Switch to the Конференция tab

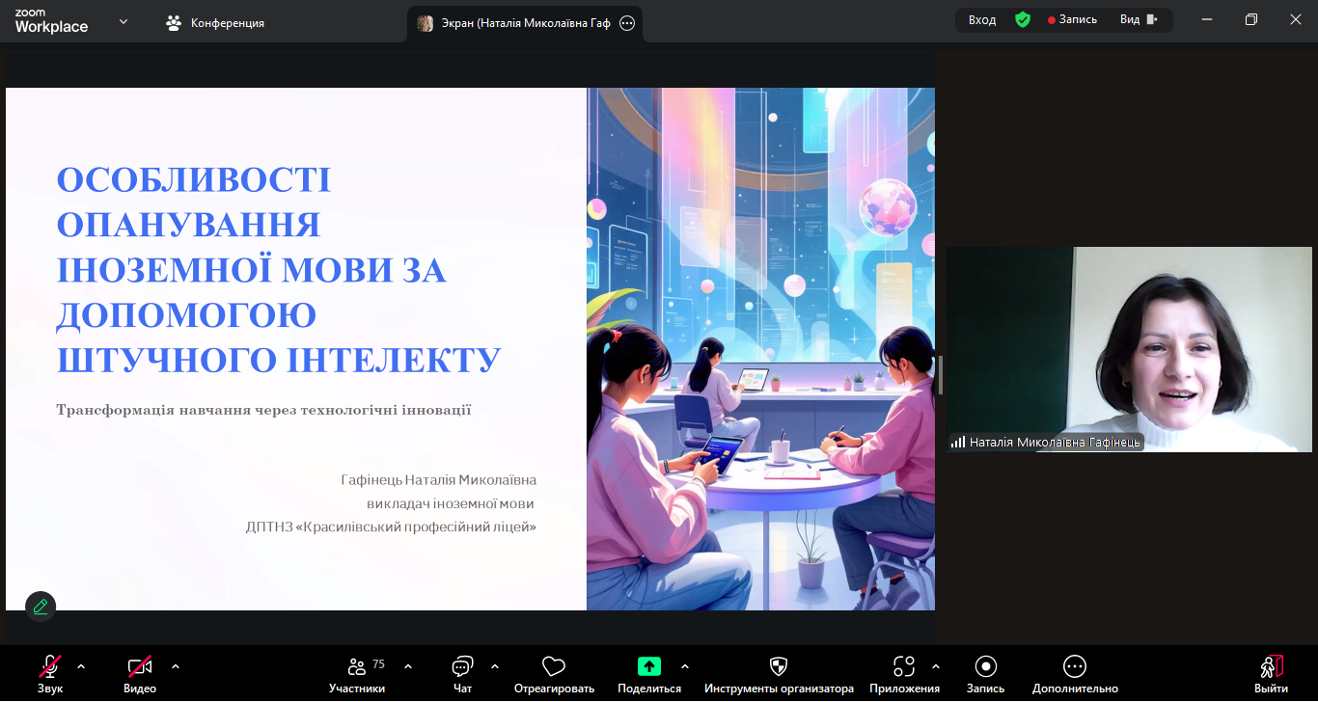coord(215,23)
